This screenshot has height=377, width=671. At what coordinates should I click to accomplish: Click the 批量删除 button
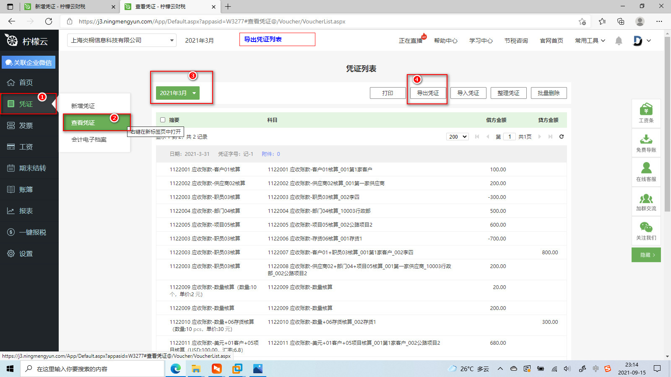coord(549,93)
